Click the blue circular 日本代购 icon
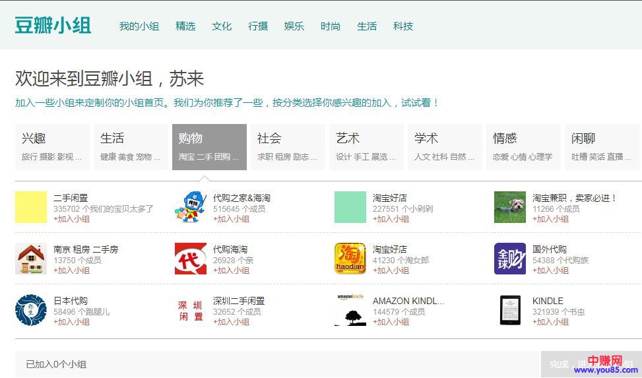Image resolution: width=642 pixels, height=378 pixels. point(31,310)
